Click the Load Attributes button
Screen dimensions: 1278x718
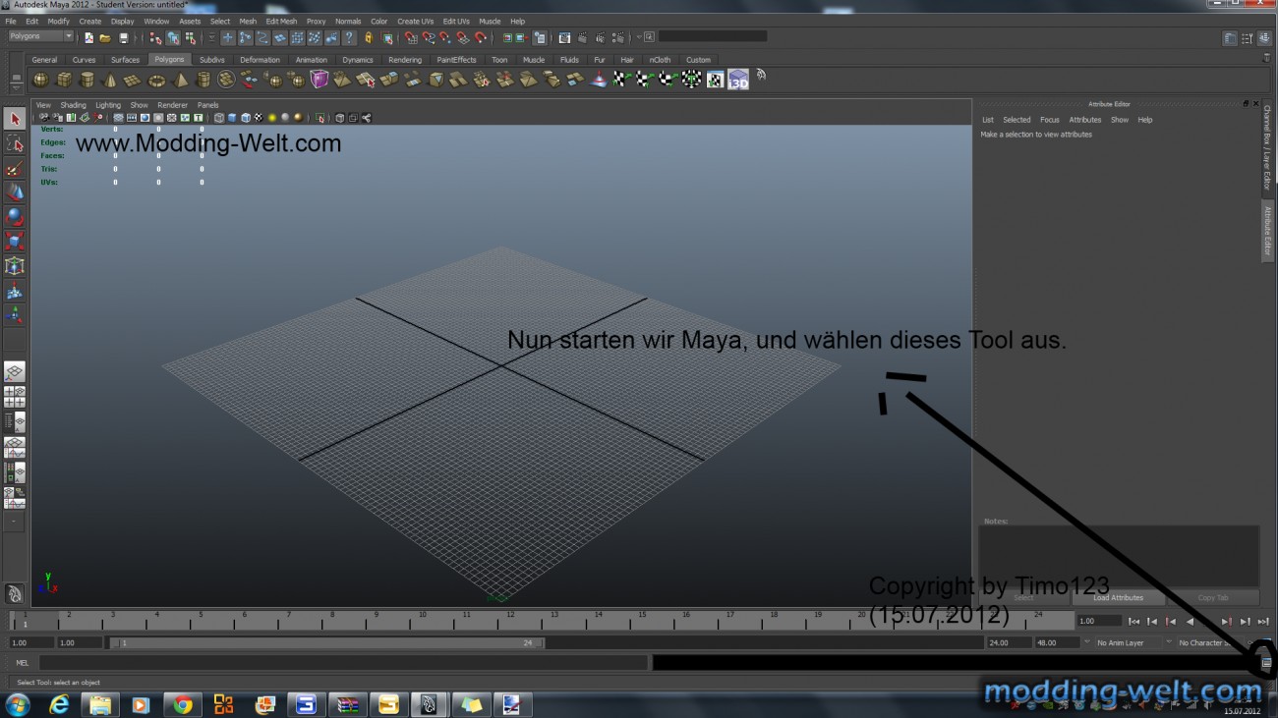coord(1119,597)
